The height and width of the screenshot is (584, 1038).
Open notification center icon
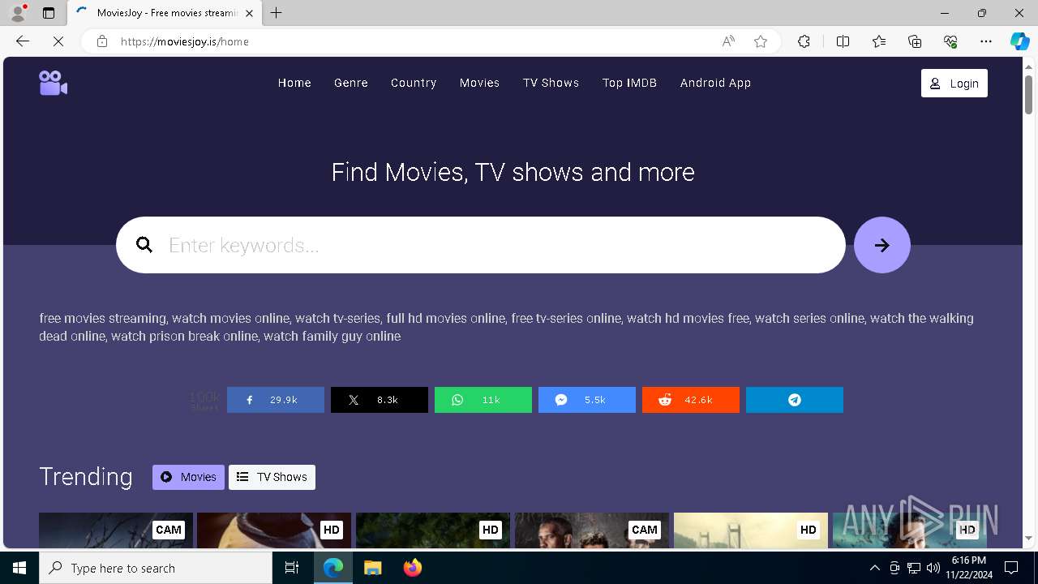(1011, 568)
